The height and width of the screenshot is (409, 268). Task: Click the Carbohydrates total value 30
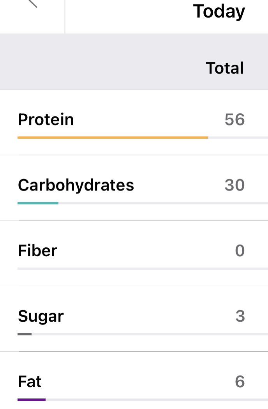tap(235, 185)
